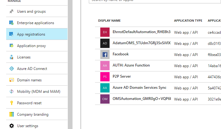The height and width of the screenshot is (129, 221).
Task: Click the Search by name or AppId field
Action: tap(155, 1)
